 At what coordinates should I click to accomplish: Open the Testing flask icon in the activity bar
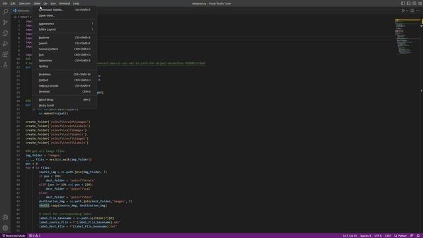click(x=5, y=65)
